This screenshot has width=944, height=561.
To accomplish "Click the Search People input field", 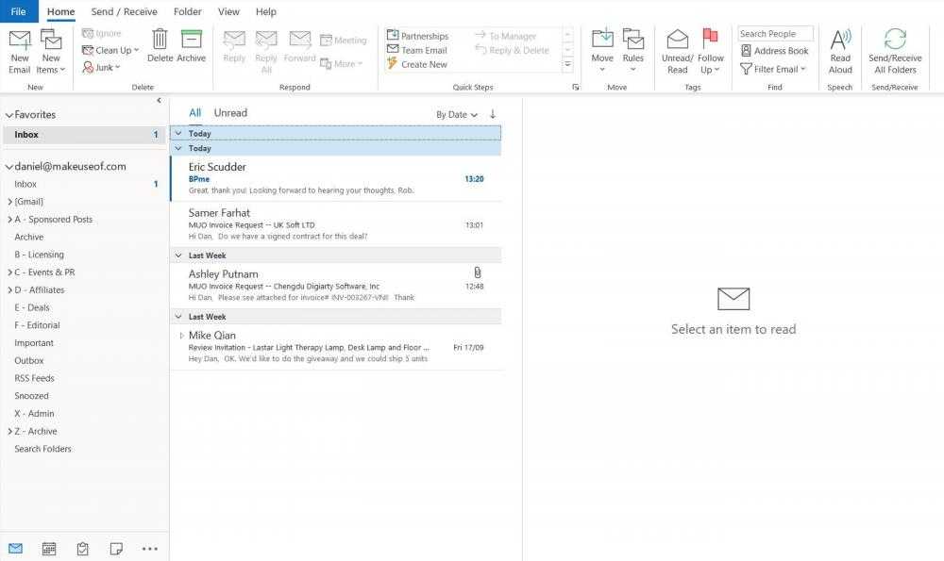I will pos(774,34).
